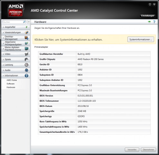The height and width of the screenshot is (155, 159).
Task: Close the Catalyst Control Center window
Action: [x=154, y=5]
